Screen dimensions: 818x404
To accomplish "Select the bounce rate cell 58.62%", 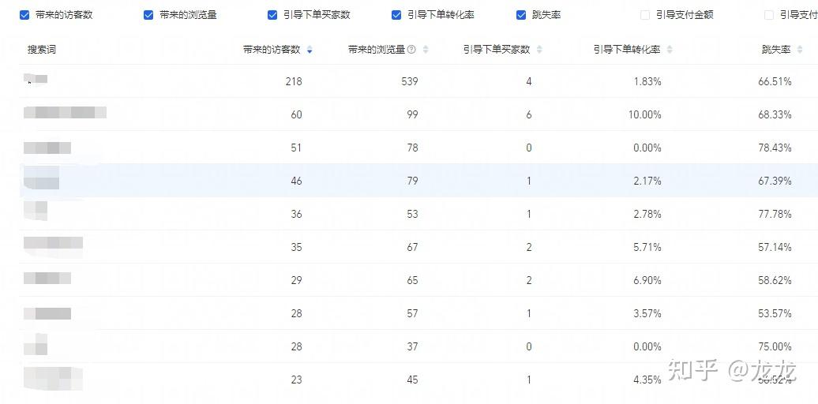I will coord(775,280).
